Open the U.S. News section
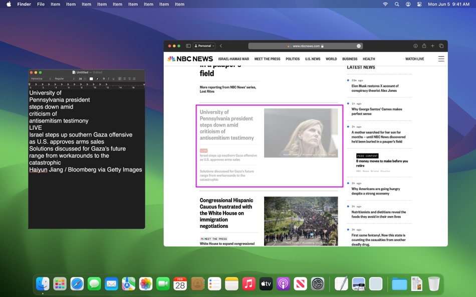 (313, 59)
